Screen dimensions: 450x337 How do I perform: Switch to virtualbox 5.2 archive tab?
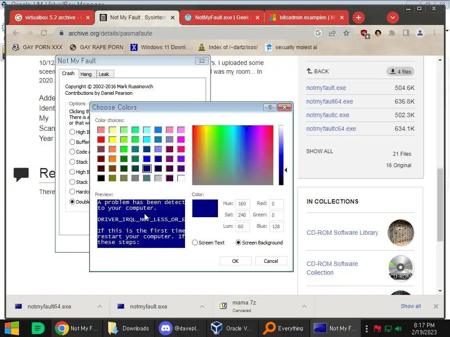tap(51, 18)
